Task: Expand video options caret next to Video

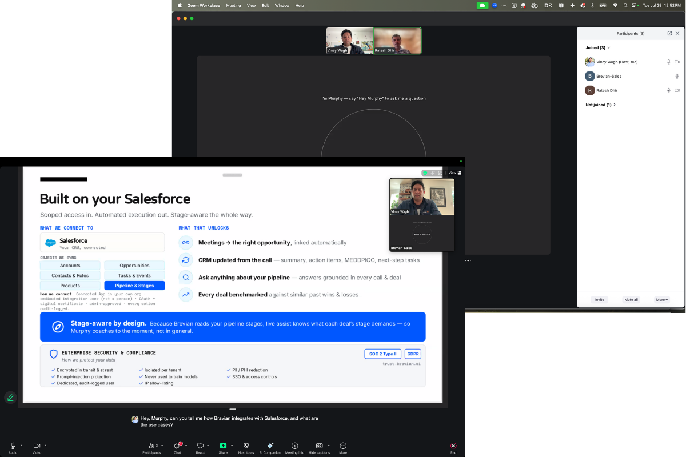Action: tap(45, 446)
